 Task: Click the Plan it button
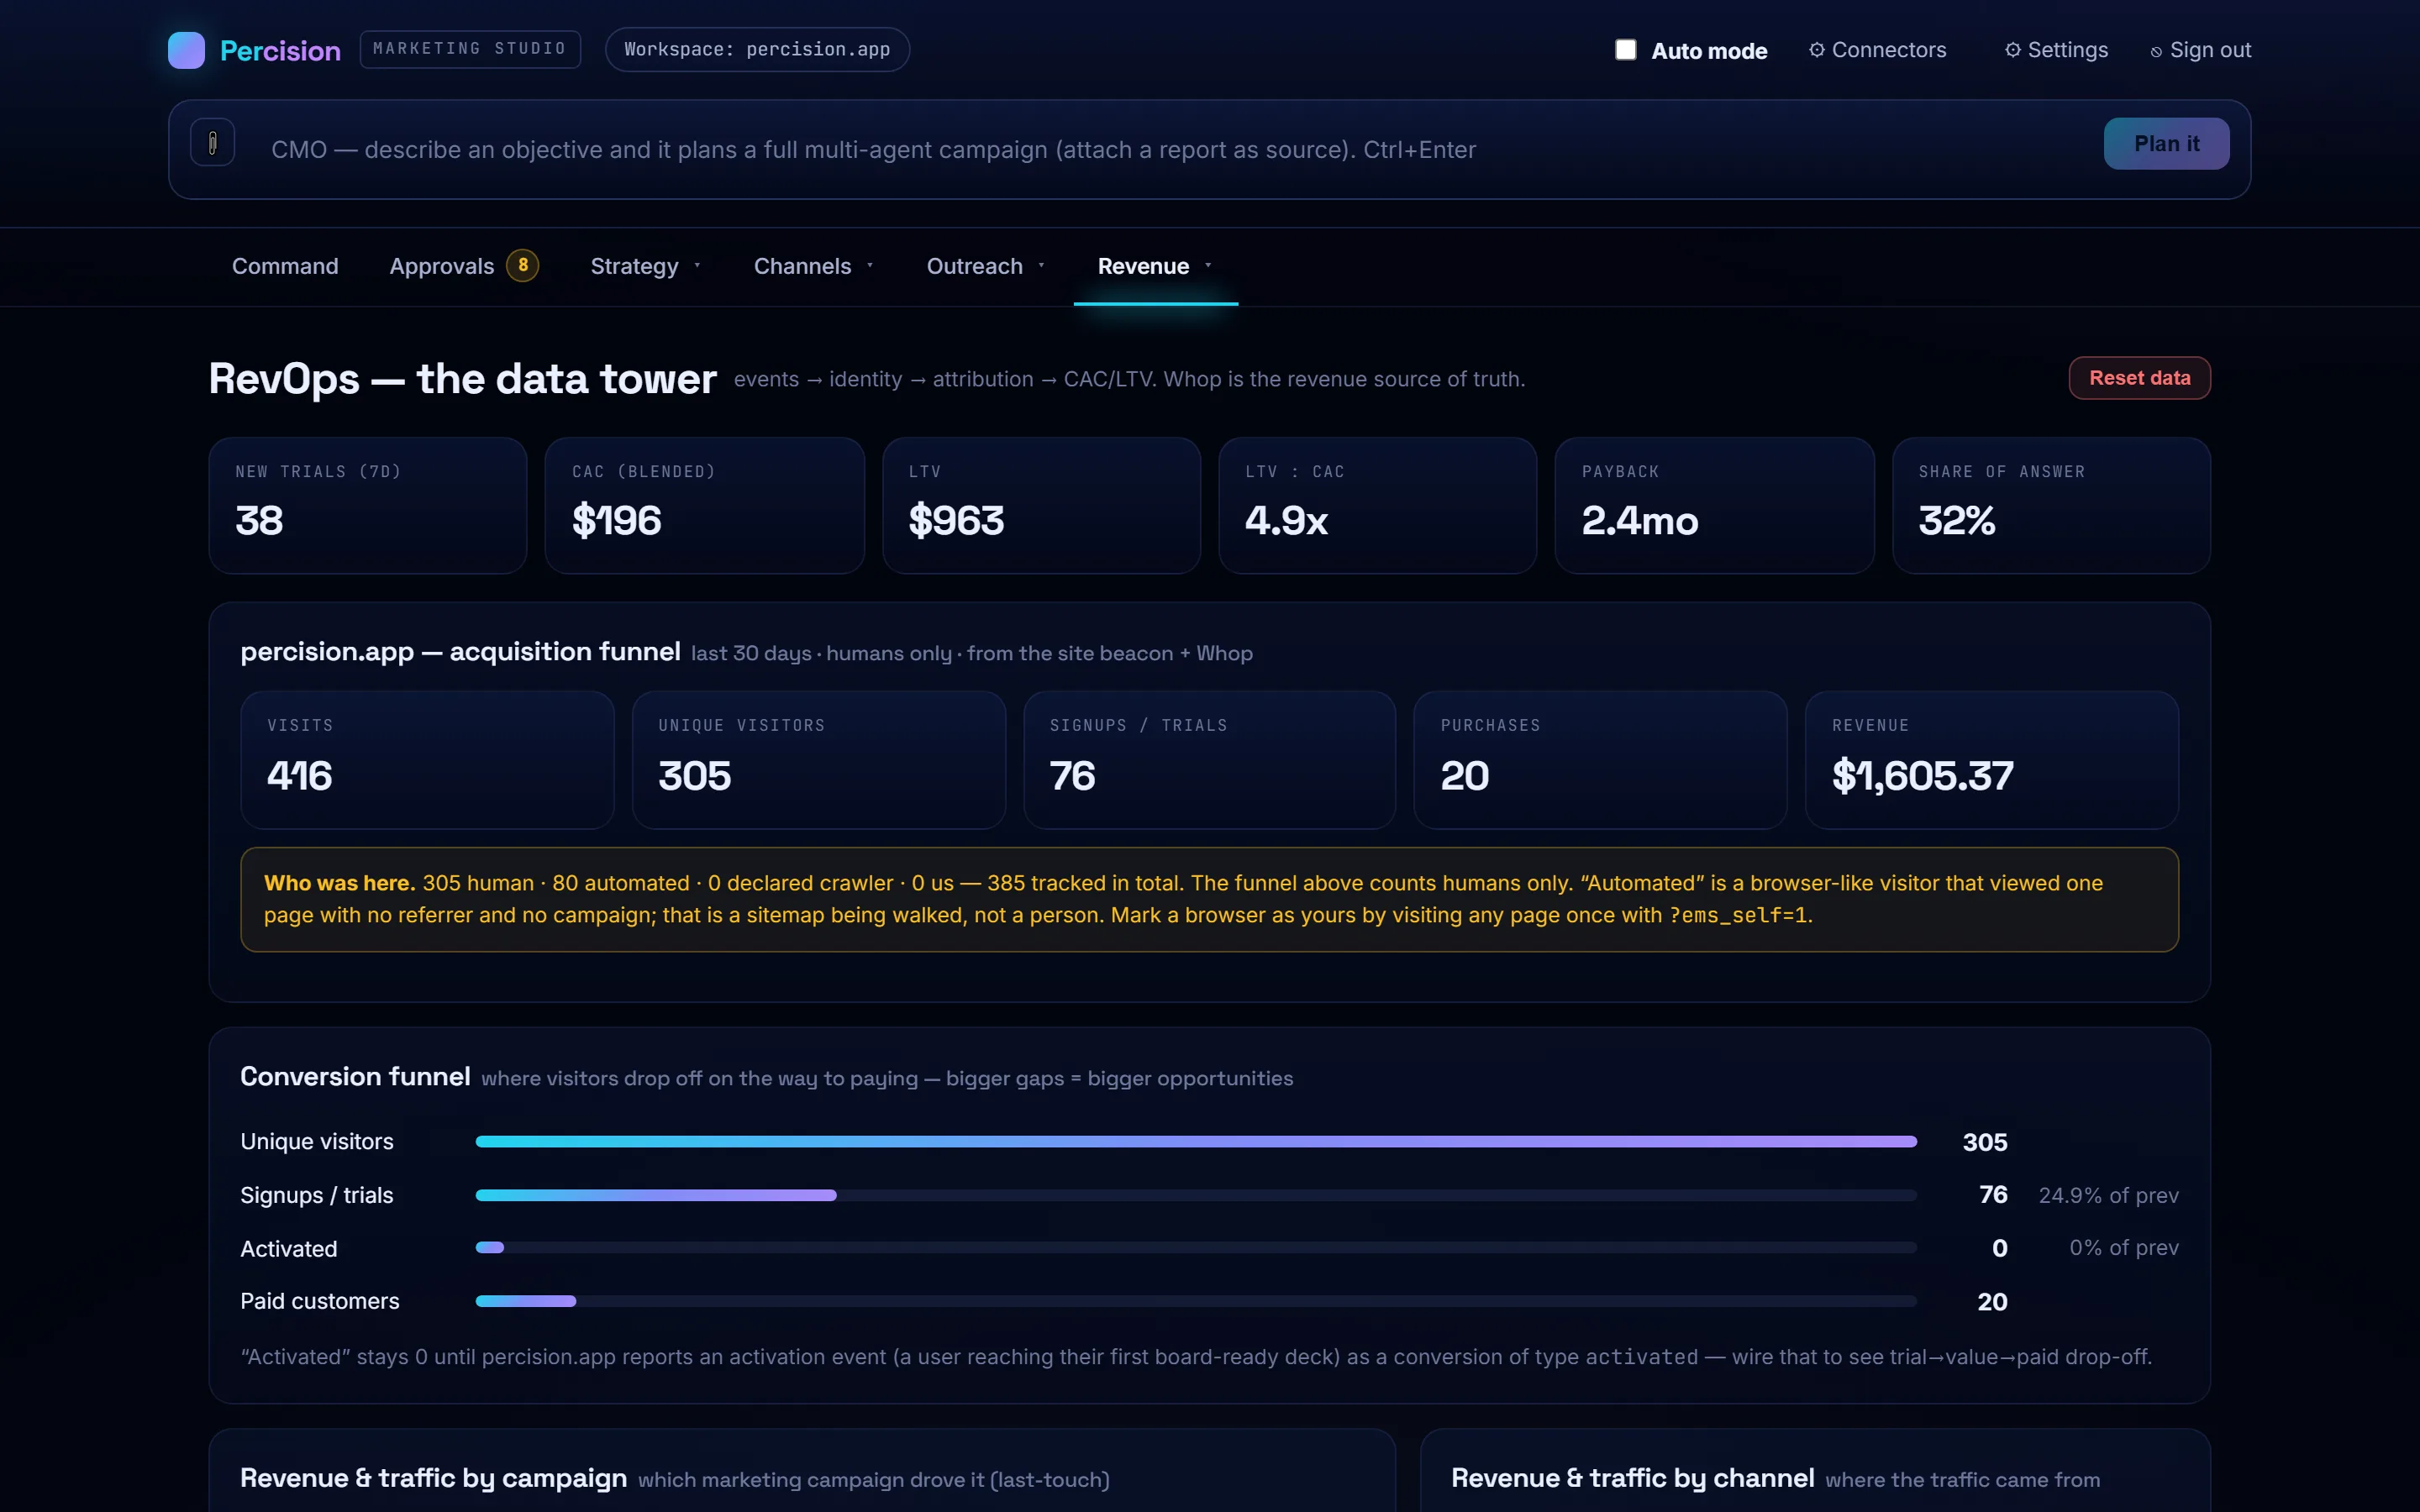point(2166,144)
